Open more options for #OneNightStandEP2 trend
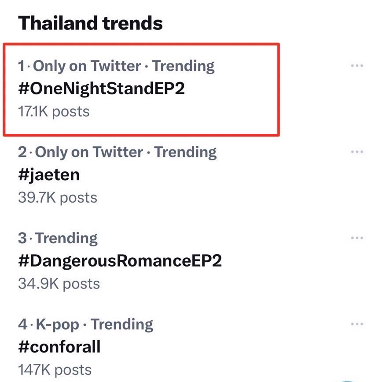The image size is (383, 382). (357, 66)
